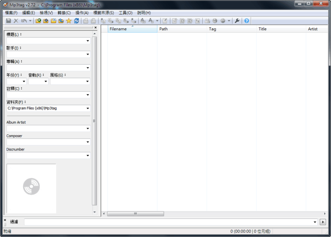
Task: Click the Undo arrow icon
Action: pos(24,21)
